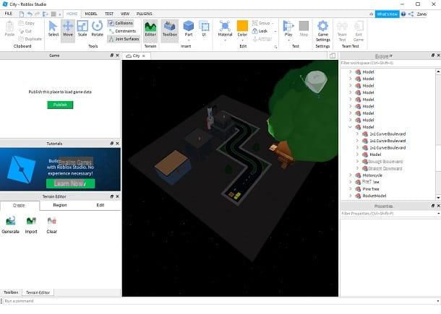Click the Lock tool icon
This screenshot has width=441, height=314.
(254, 31)
